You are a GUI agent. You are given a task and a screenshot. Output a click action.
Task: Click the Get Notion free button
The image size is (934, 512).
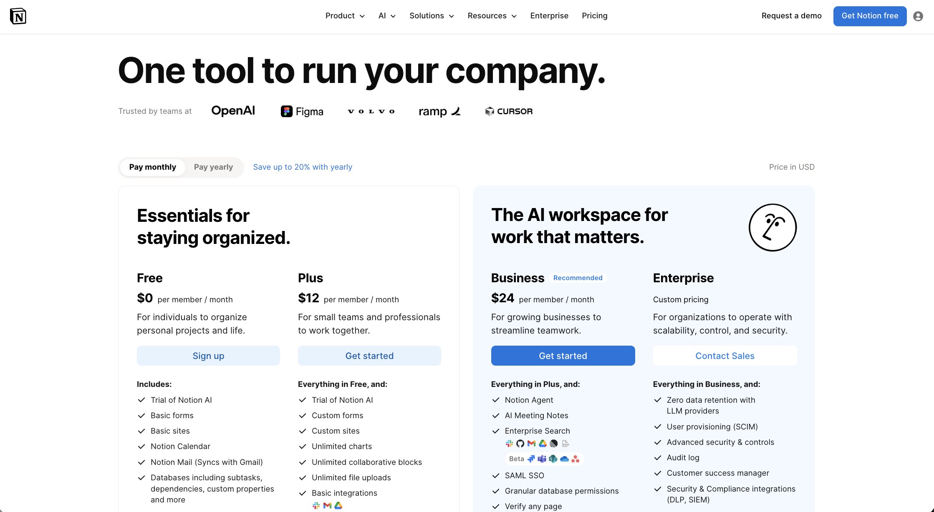coord(870,16)
